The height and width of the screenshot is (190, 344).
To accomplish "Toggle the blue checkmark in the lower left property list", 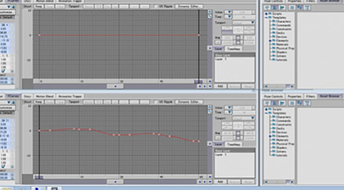I will point(3,167).
